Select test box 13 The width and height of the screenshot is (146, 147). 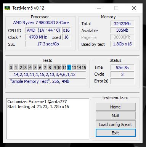tap(74, 68)
